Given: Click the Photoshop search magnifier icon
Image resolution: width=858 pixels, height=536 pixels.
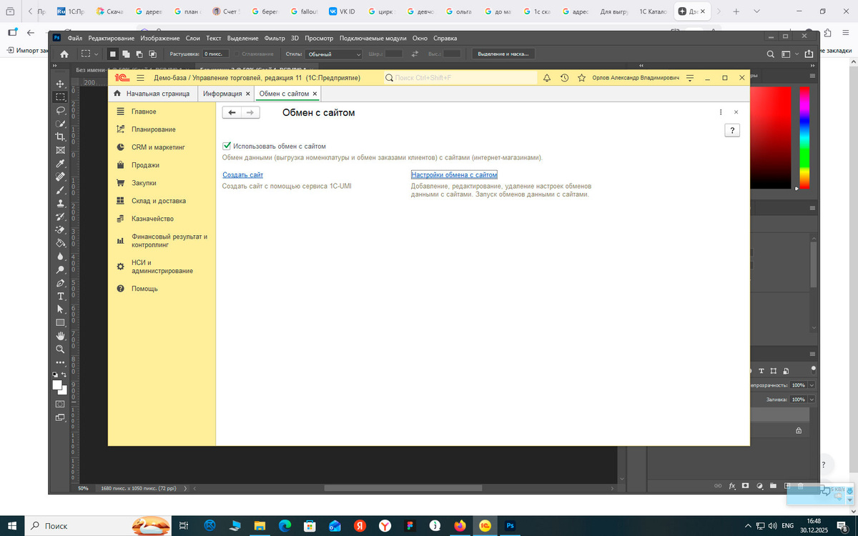Looking at the screenshot, I should coord(770,54).
